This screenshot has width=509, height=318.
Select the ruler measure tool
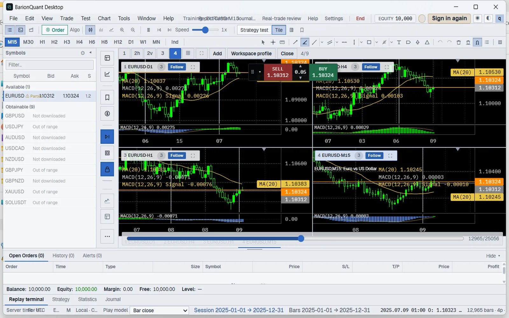tap(282, 42)
